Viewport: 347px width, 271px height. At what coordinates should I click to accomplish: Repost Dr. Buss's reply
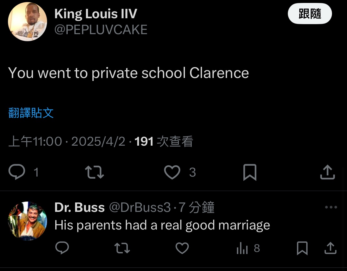coord(122,248)
